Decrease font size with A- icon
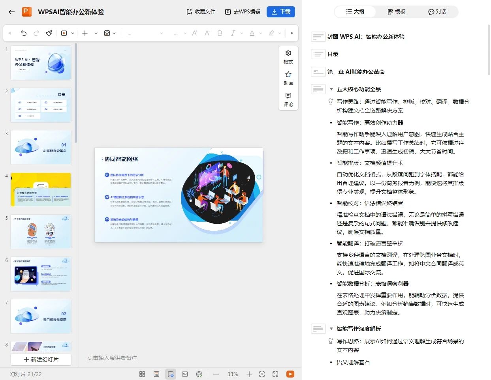Screen dimensions: 491x380 (x=207, y=33)
